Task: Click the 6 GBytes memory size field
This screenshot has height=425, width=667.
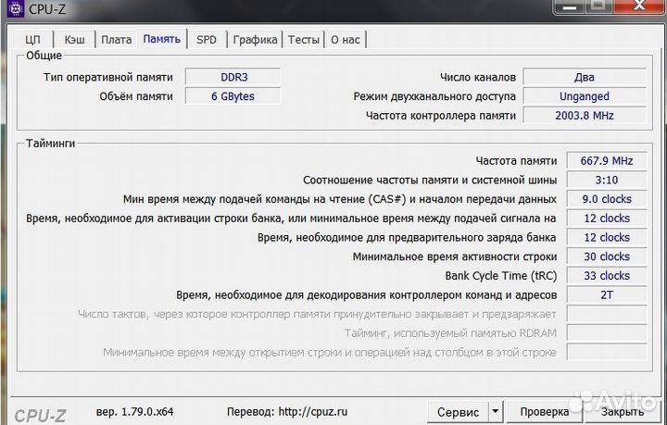Action: click(x=233, y=96)
